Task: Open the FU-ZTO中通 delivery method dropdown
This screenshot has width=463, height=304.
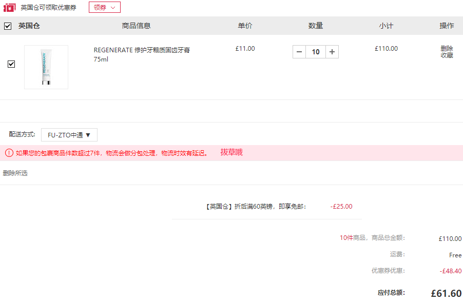Action: 69,135
